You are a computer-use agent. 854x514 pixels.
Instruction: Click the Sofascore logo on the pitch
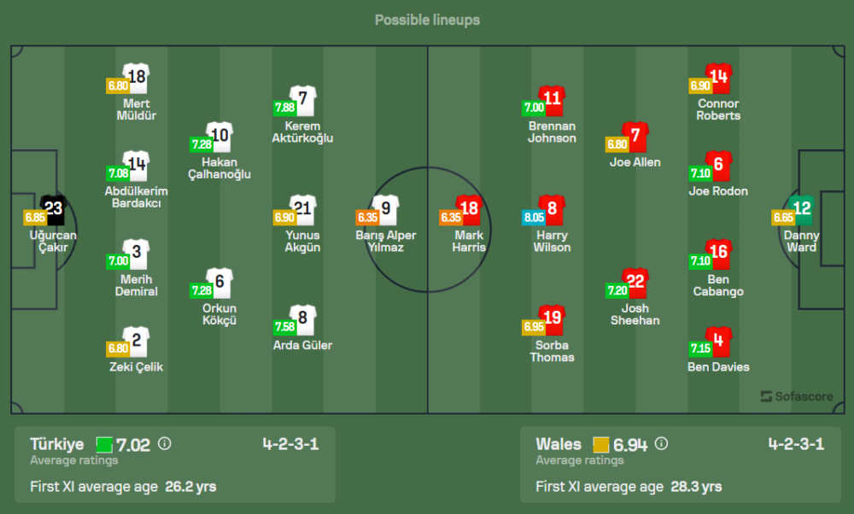click(x=795, y=396)
